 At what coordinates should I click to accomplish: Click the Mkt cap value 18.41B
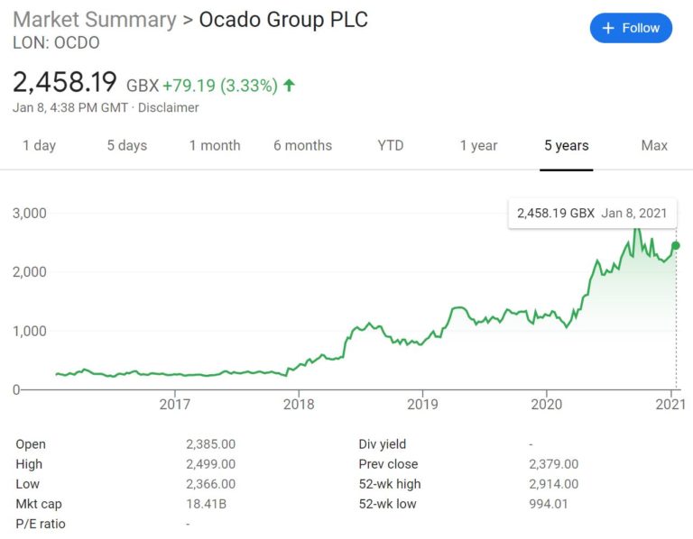click(206, 504)
